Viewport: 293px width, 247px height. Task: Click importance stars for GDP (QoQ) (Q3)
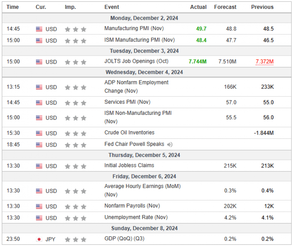tap(76, 239)
